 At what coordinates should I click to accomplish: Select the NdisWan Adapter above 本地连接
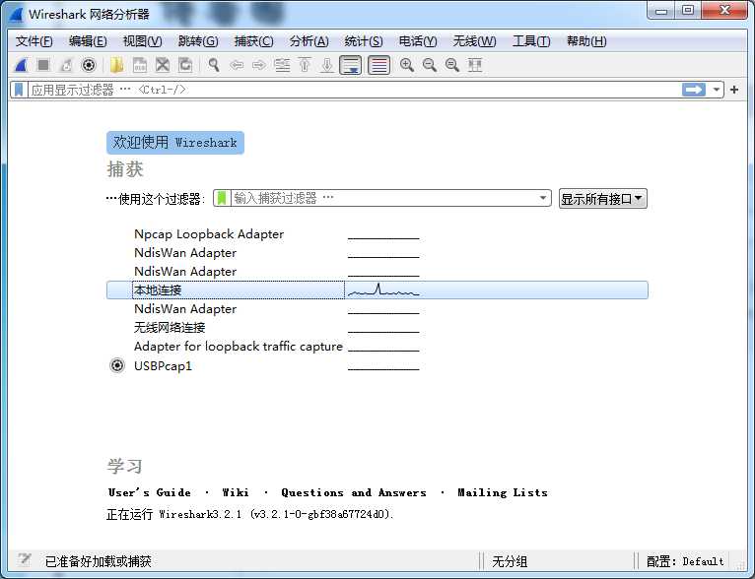pyautogui.click(x=185, y=272)
